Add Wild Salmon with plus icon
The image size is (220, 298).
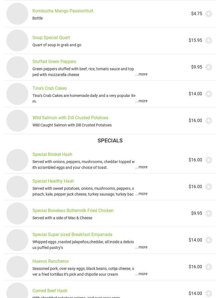209,121
